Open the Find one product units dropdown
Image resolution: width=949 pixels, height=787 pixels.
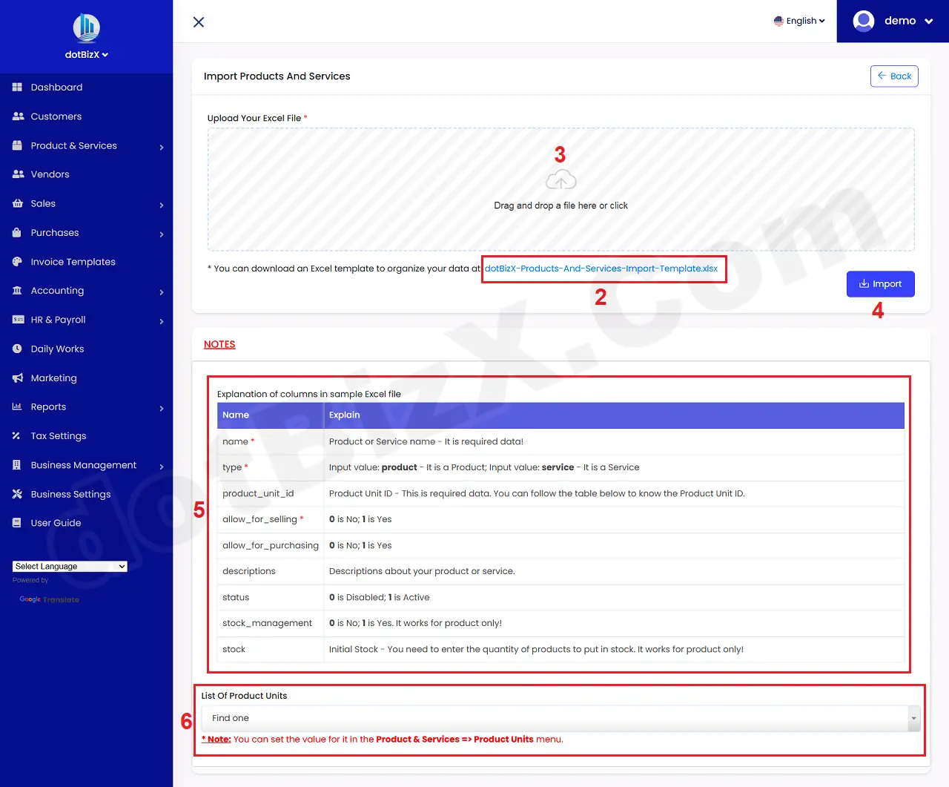(x=561, y=718)
